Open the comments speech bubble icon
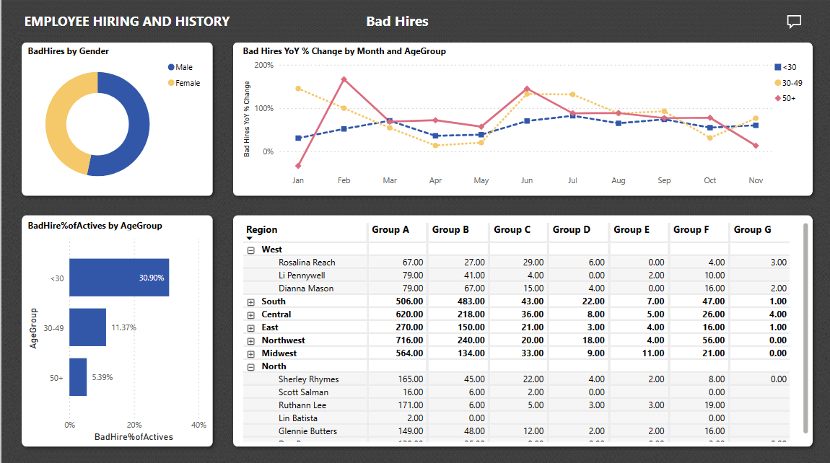 point(794,22)
